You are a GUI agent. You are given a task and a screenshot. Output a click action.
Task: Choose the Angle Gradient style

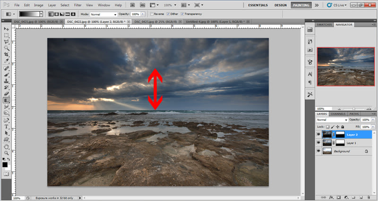point(62,14)
